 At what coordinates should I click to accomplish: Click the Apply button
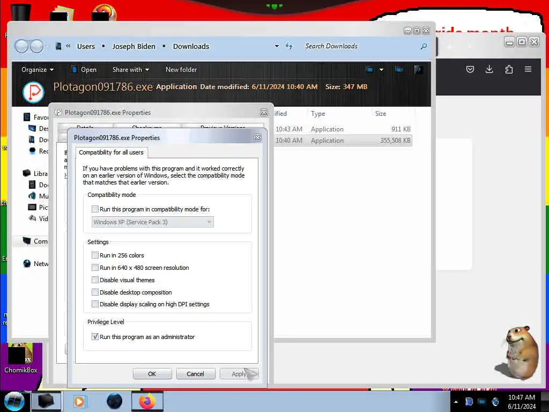[x=239, y=374]
